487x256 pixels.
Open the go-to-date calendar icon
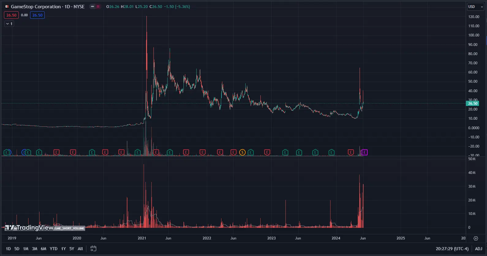(x=93, y=249)
